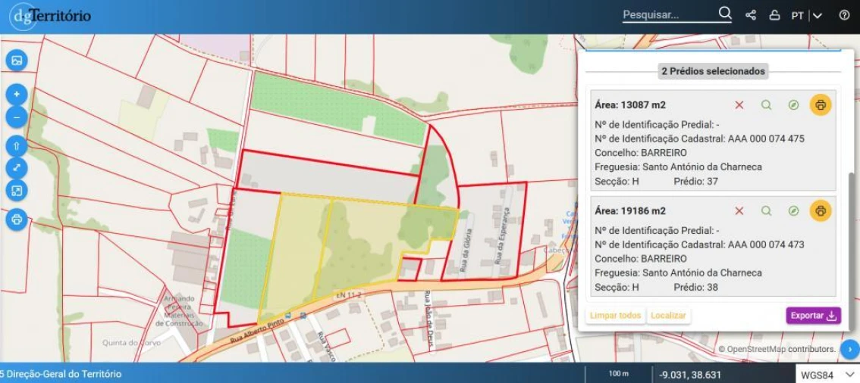The width and height of the screenshot is (860, 383).
Task: Click the Localizar button
Action: click(669, 316)
